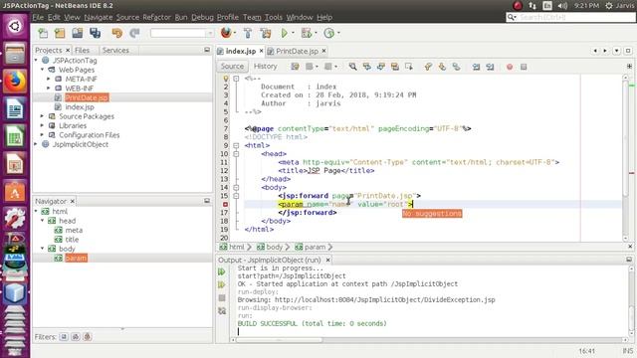Select the meta node in Navigator
This screenshot has height=358, width=637.
pos(74,230)
